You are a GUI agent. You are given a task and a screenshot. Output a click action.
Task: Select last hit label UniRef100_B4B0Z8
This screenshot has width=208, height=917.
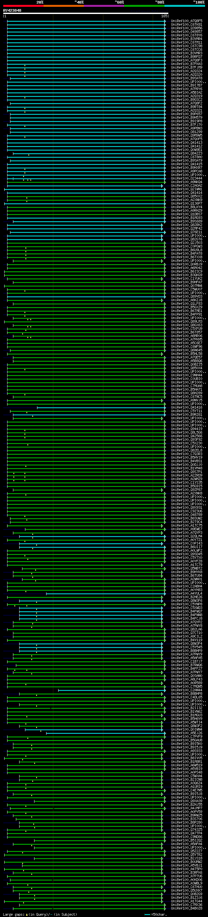click(187, 908)
